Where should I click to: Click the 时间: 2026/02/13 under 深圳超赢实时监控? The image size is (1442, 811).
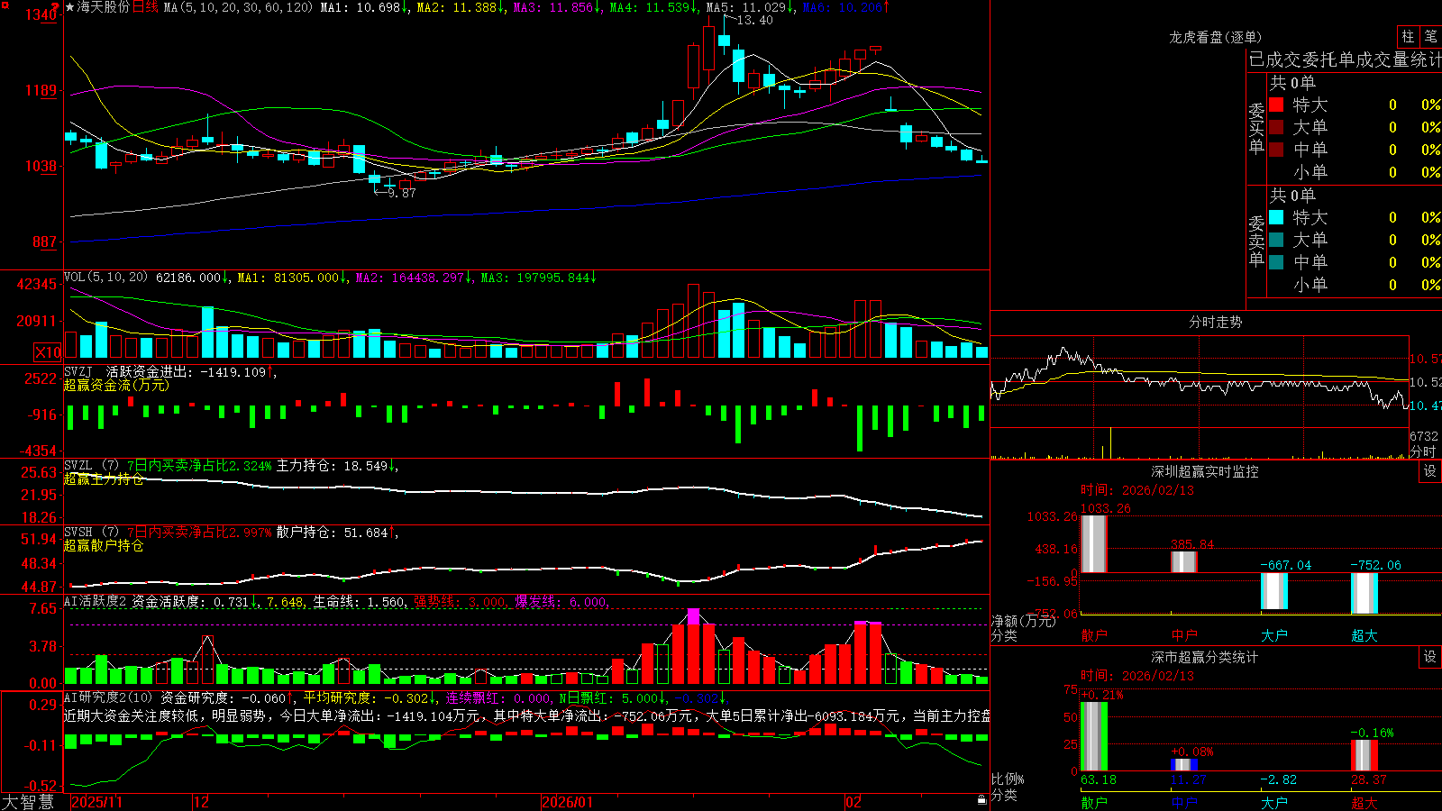coord(1137,490)
